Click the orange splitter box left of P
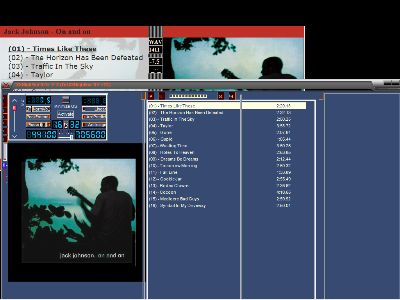This screenshot has height=300, width=400. [x=143, y=96]
